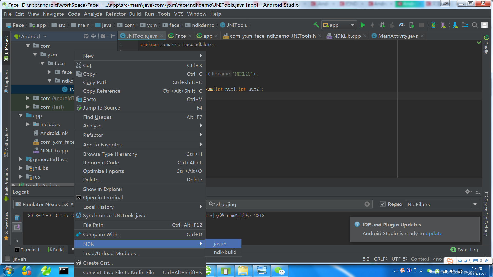
Task: Click the Synchronize JNITools.java menu item
Action: (x=115, y=215)
